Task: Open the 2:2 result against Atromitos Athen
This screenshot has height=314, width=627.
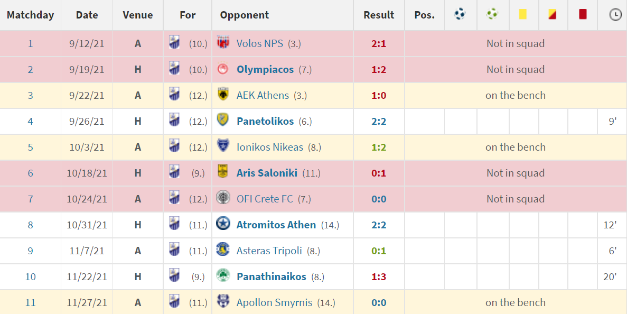Action: 379,225
